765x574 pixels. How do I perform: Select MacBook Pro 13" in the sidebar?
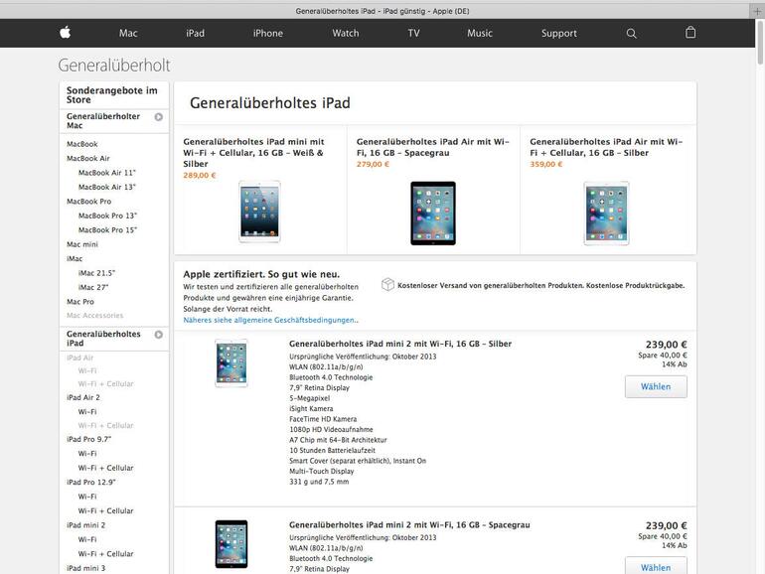click(x=108, y=215)
